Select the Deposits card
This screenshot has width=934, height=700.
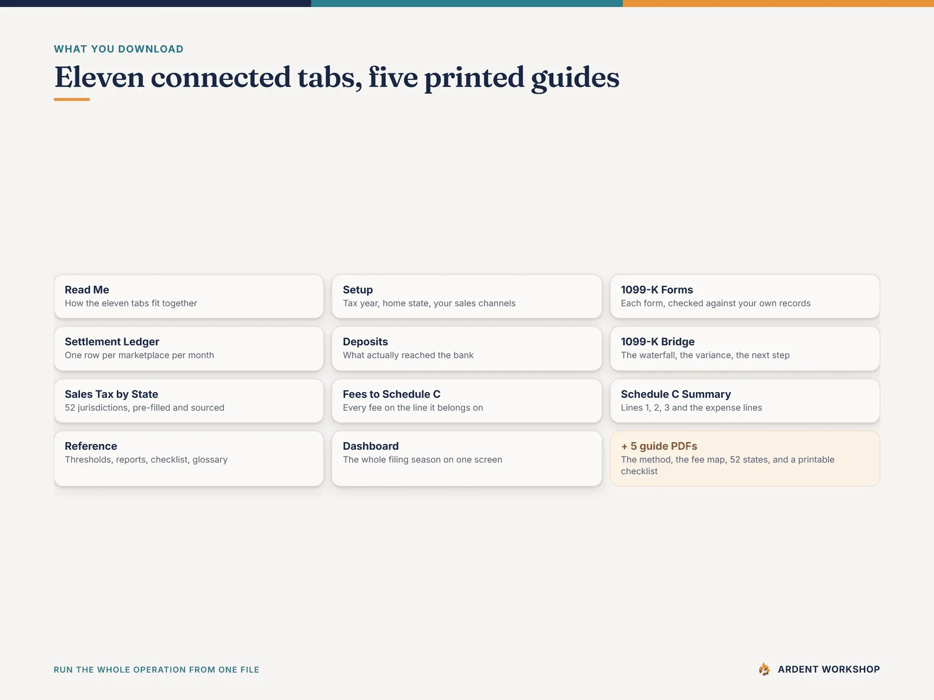point(466,348)
